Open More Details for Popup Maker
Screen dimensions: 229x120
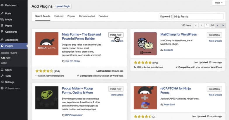(117, 95)
